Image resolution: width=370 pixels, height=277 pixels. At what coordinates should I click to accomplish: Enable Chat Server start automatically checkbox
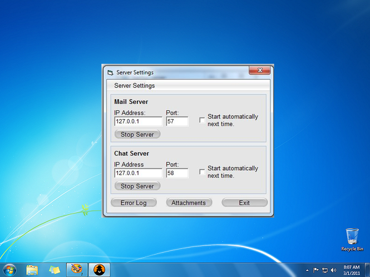[202, 172]
